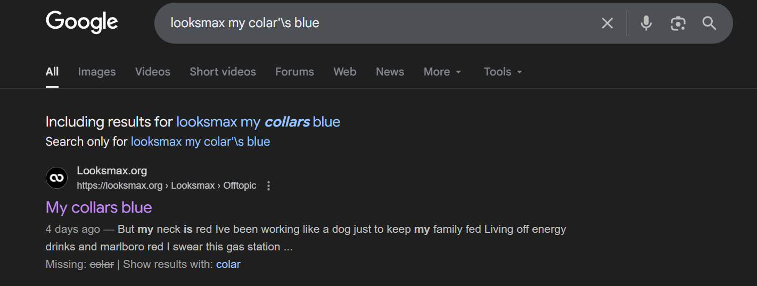Expand the More dropdown
The height and width of the screenshot is (286, 757).
442,72
